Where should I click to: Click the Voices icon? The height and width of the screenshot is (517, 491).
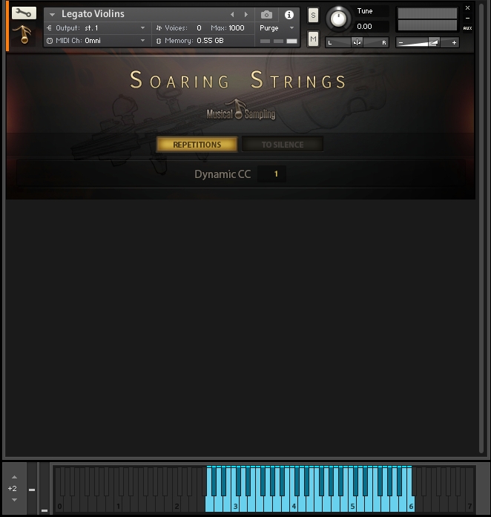tap(159, 28)
